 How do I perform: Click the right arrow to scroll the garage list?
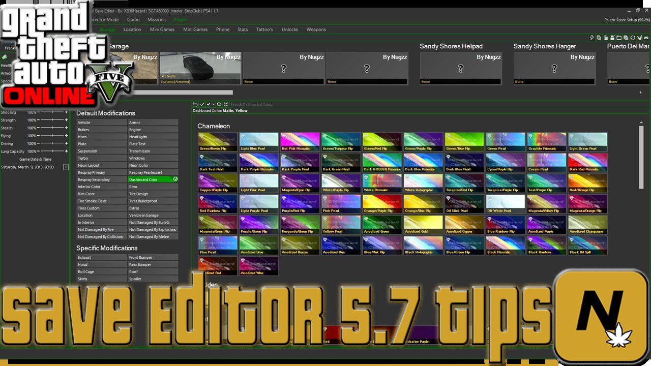(640, 93)
